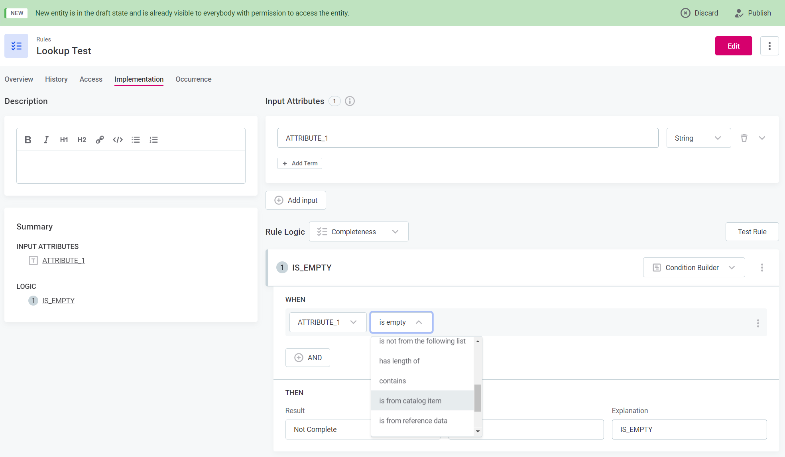
Task: Click the Publish button
Action: (753, 13)
